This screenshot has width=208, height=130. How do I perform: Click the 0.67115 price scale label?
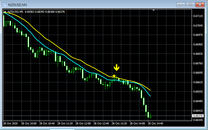click(198, 16)
